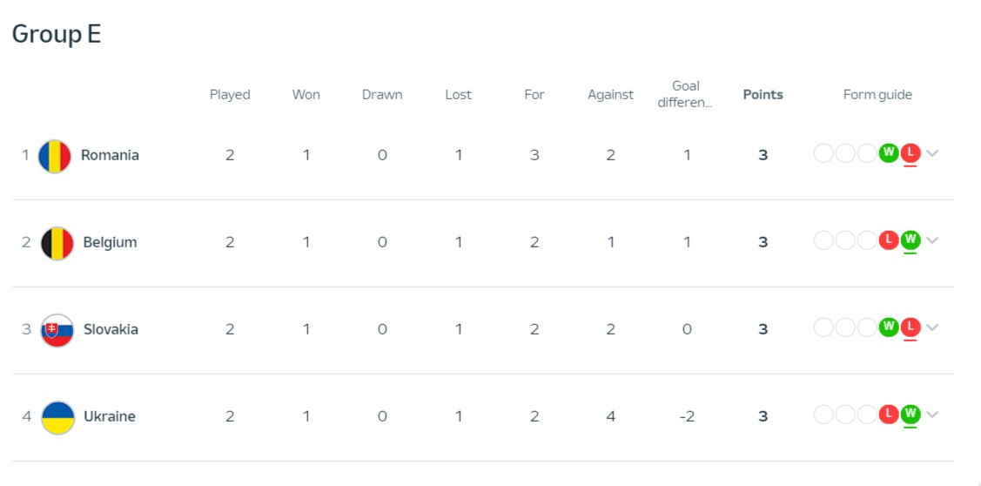This screenshot has height=486, width=981.
Task: Expand Belgium's form guide chevron
Action: [932, 240]
